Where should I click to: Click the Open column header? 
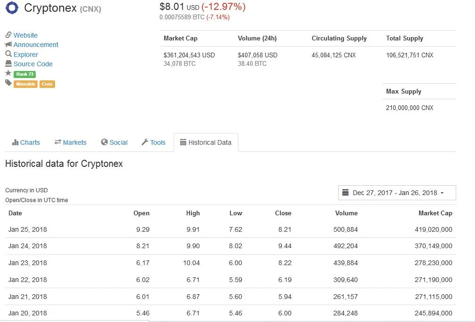pos(142,213)
